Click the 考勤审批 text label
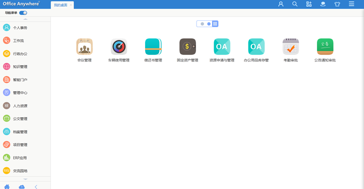 [x=291, y=60]
